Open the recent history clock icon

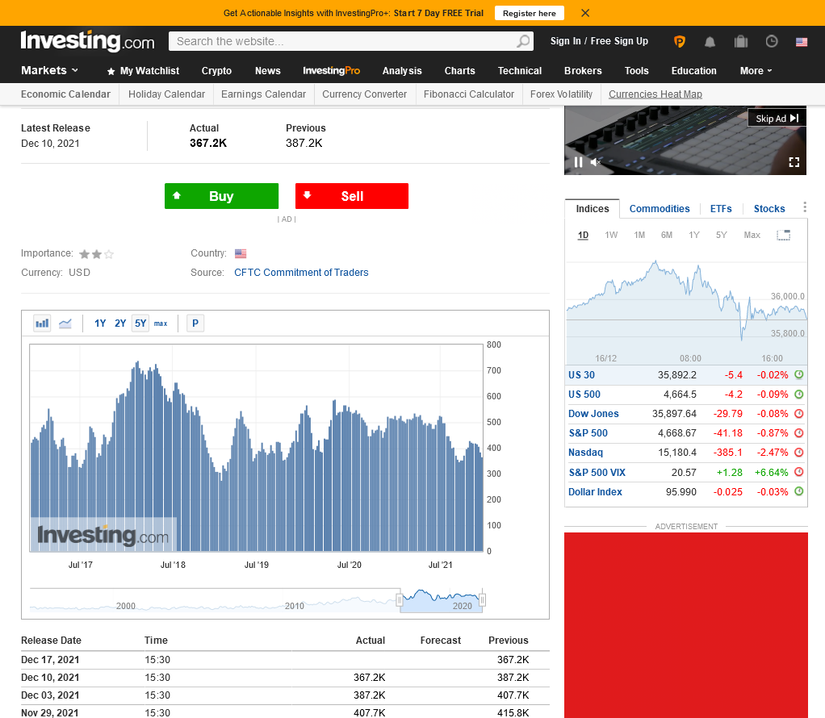pos(772,41)
